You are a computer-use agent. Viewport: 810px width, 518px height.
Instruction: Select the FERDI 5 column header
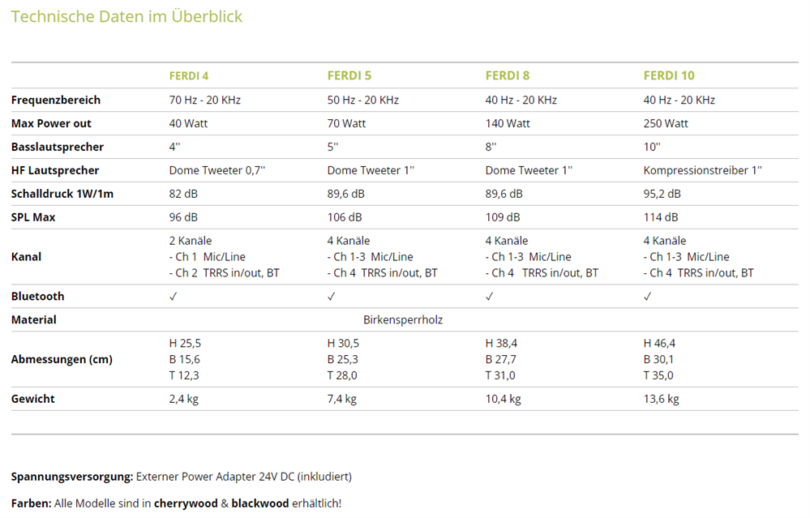pos(349,76)
